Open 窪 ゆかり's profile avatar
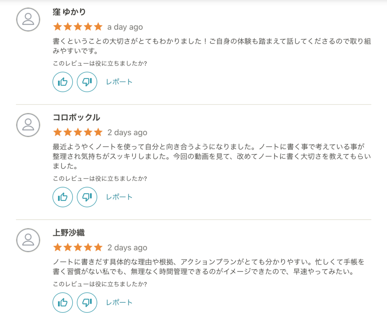Image resolution: width=387 pixels, height=315 pixels. (28, 20)
